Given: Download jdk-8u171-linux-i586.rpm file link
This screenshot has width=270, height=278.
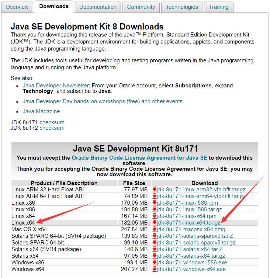Looking at the screenshot, I should click(187, 203).
